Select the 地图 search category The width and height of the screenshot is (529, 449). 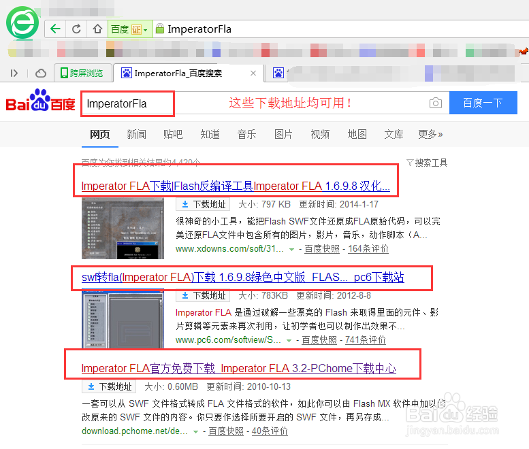point(357,134)
